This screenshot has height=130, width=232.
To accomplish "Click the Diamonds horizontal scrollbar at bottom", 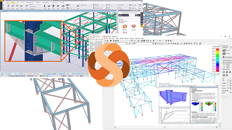I will tap(165, 127).
